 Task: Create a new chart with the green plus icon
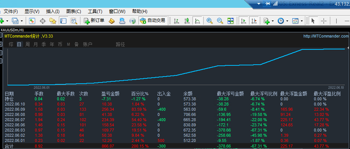(2, 21)
